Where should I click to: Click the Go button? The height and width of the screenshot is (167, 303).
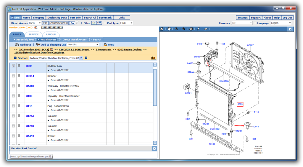72,23
